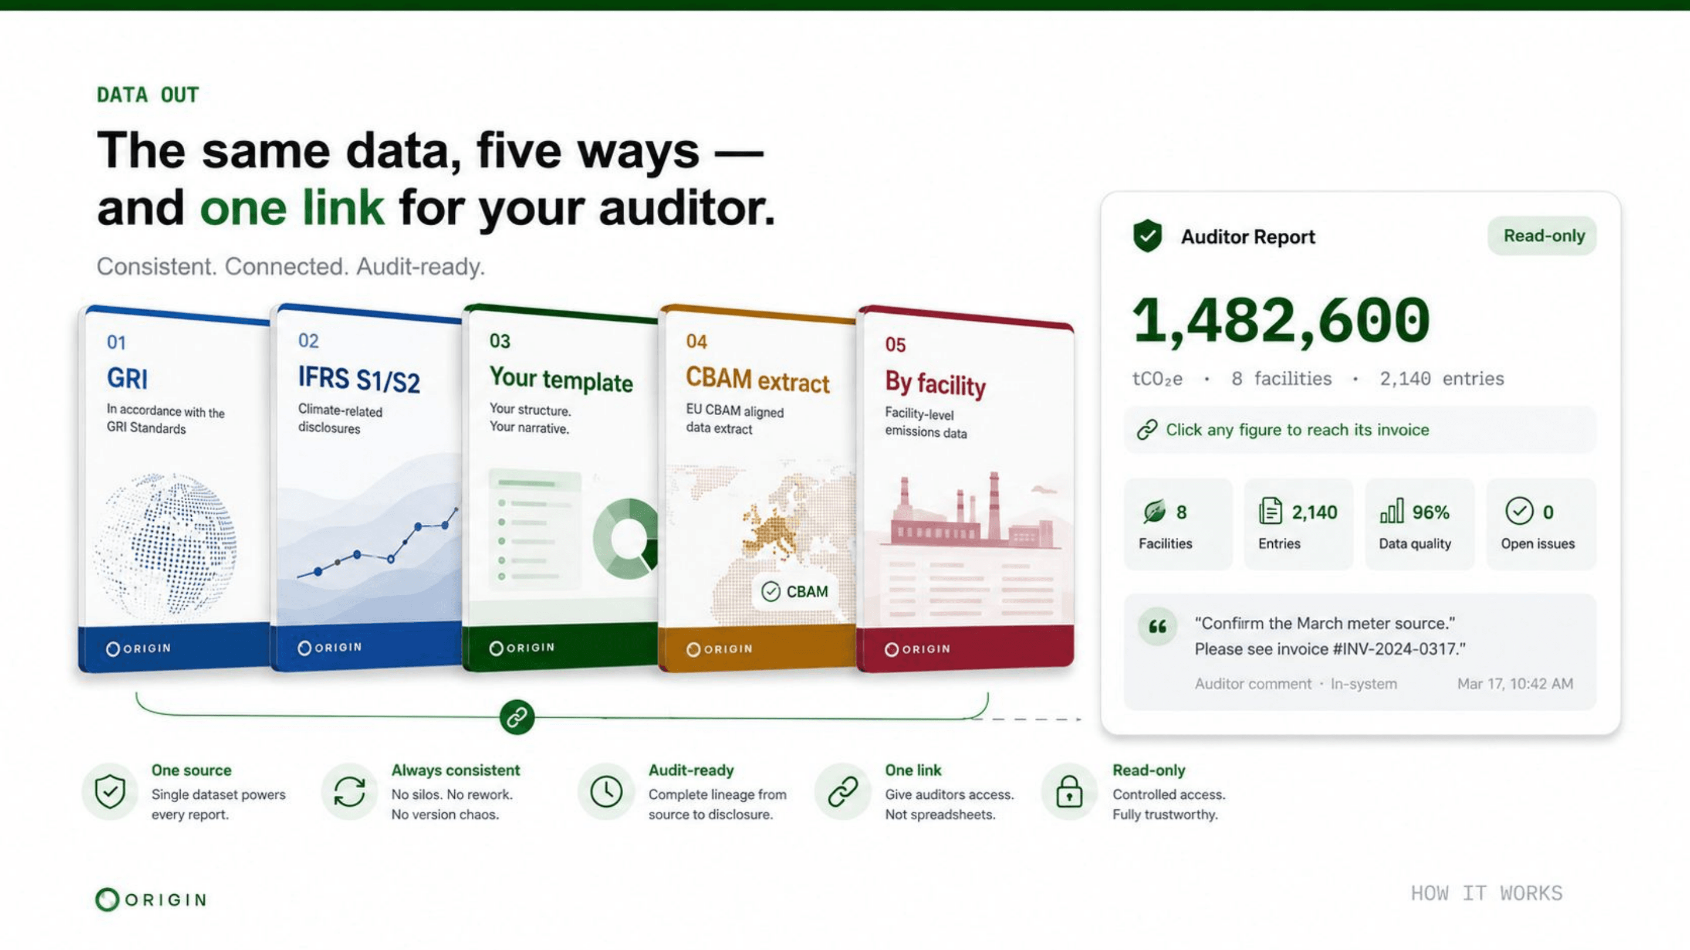Click the chain icon beside One link feature
Viewport: 1690px width, 950px height.
(843, 790)
